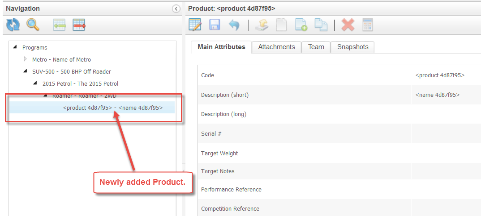Viewport: 481px width, 216px height.
Task: Click the copy pages icon
Action: coord(321,25)
